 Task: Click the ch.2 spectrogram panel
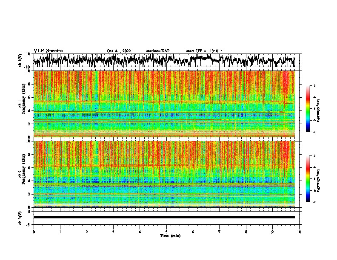coord(164,174)
